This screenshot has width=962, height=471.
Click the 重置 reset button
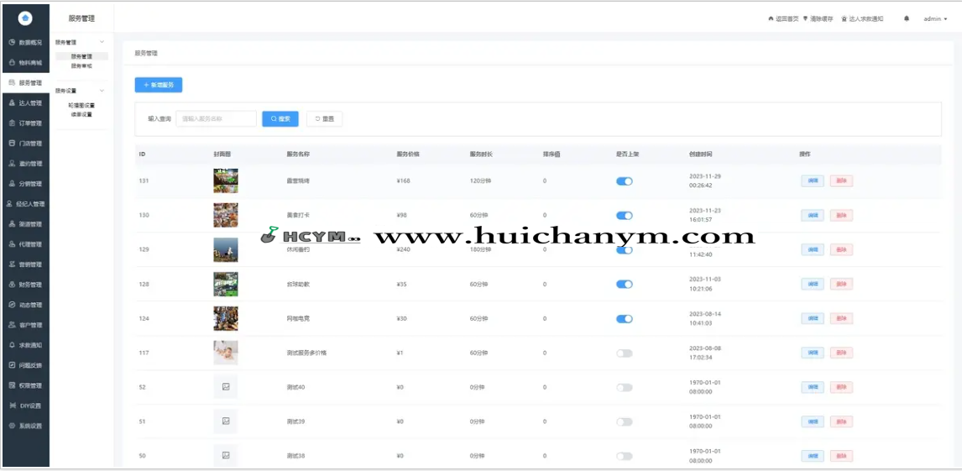click(325, 119)
